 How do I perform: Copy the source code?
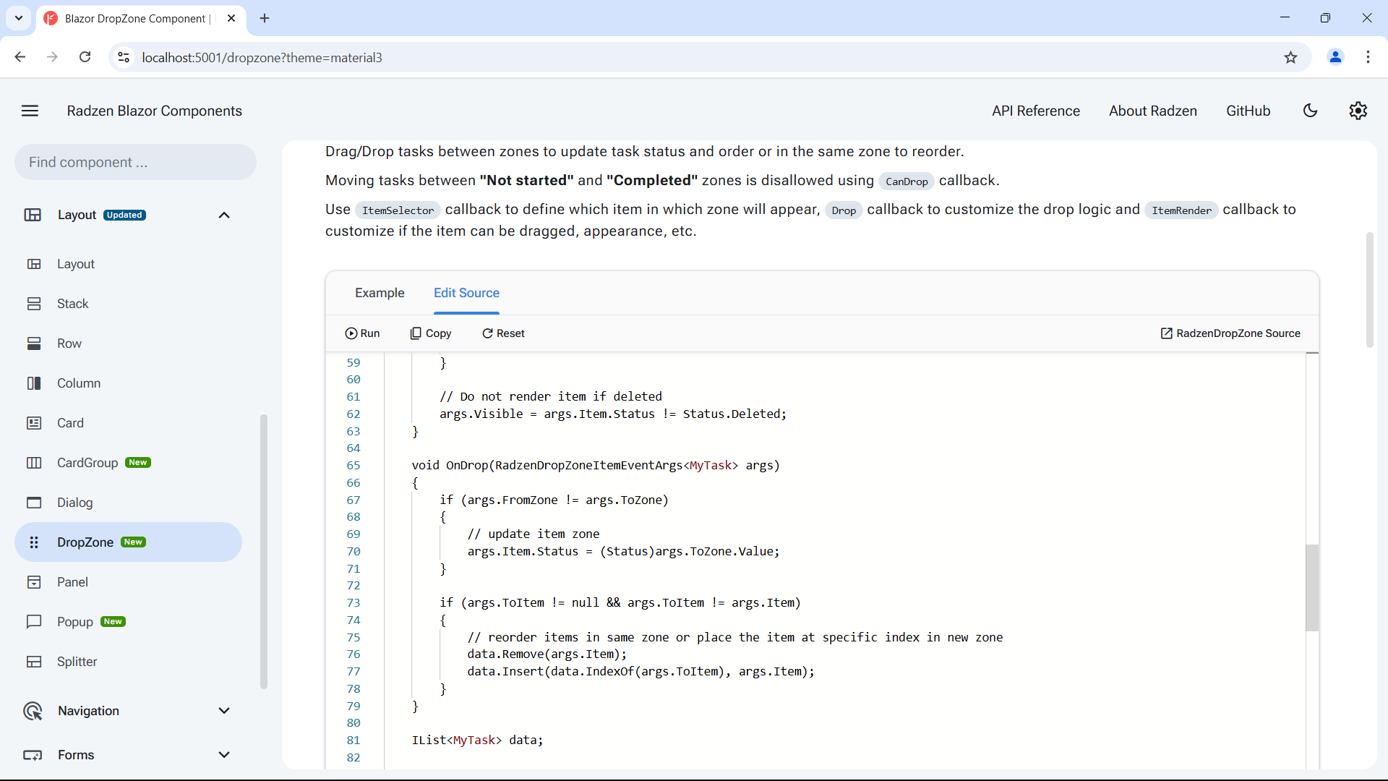pos(431,333)
